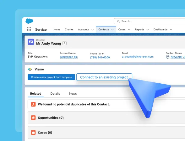Open the Reports nav tab
185x141 pixels.
(x=139, y=29)
